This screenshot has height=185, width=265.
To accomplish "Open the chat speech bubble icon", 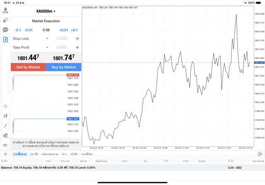I will [5, 30].
